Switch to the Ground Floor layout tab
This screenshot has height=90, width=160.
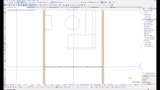pos(74,7)
